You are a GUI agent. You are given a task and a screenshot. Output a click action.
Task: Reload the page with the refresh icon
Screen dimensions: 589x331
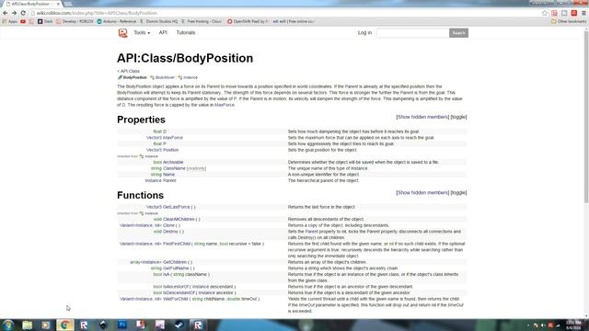tap(23, 13)
